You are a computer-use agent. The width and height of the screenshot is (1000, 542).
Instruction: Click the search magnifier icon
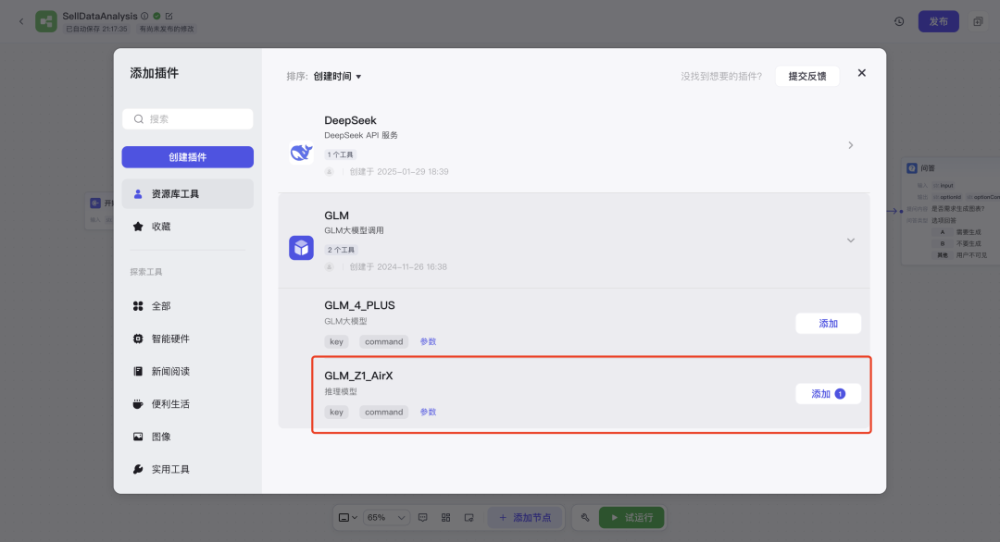tap(138, 119)
